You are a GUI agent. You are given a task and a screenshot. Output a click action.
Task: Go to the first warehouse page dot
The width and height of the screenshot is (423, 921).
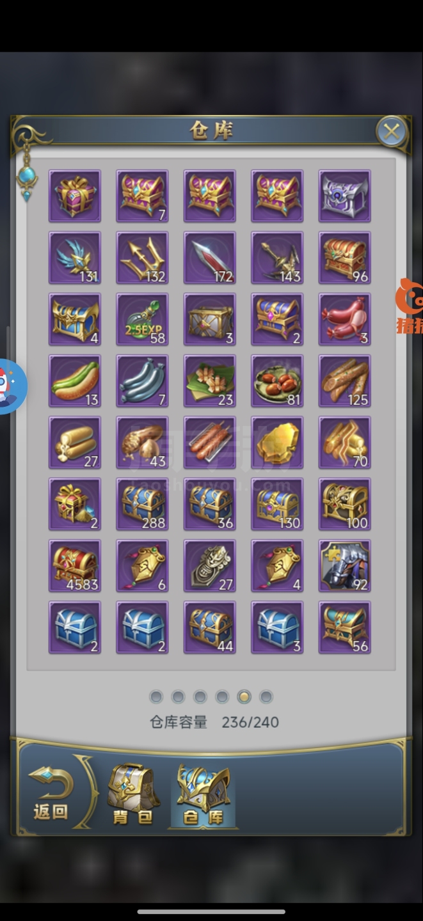point(156,697)
